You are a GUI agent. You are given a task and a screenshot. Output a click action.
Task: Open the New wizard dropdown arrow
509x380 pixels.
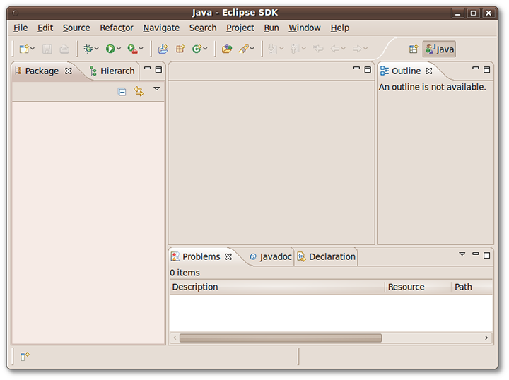[x=32, y=49]
